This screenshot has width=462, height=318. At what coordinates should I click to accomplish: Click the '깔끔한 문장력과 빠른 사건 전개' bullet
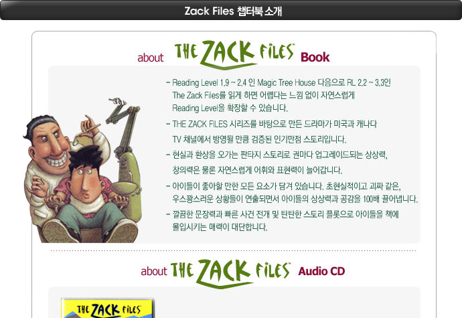tap(283, 214)
